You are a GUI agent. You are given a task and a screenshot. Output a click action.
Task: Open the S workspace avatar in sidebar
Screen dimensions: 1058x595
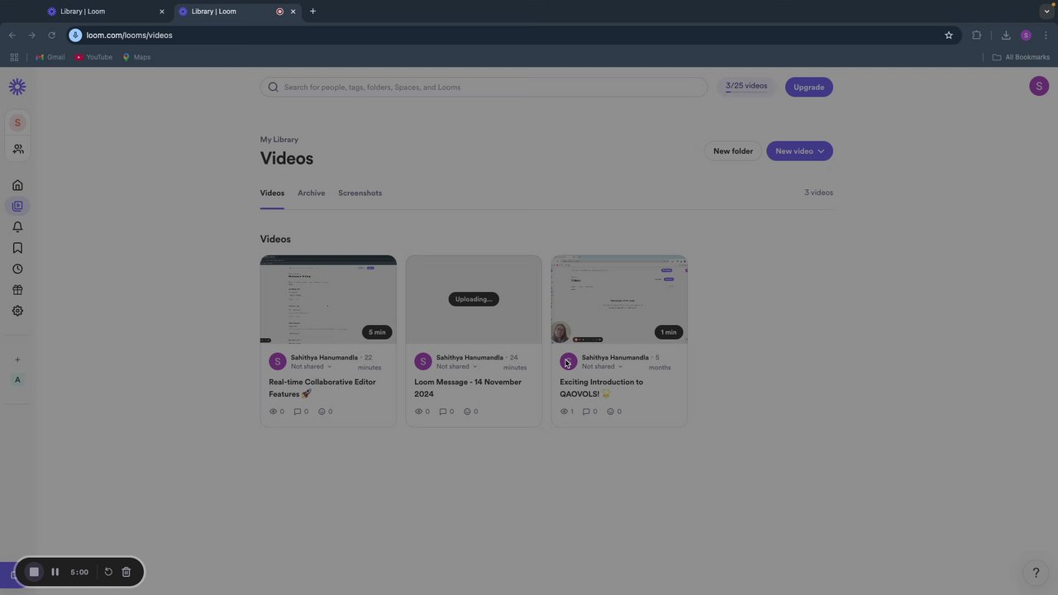[17, 122]
